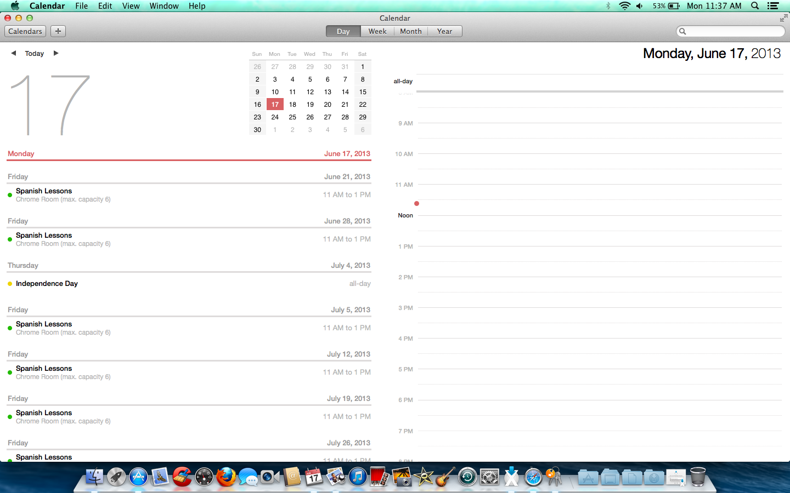The height and width of the screenshot is (493, 790).
Task: Select June 21 in the mini calendar
Action: click(345, 105)
